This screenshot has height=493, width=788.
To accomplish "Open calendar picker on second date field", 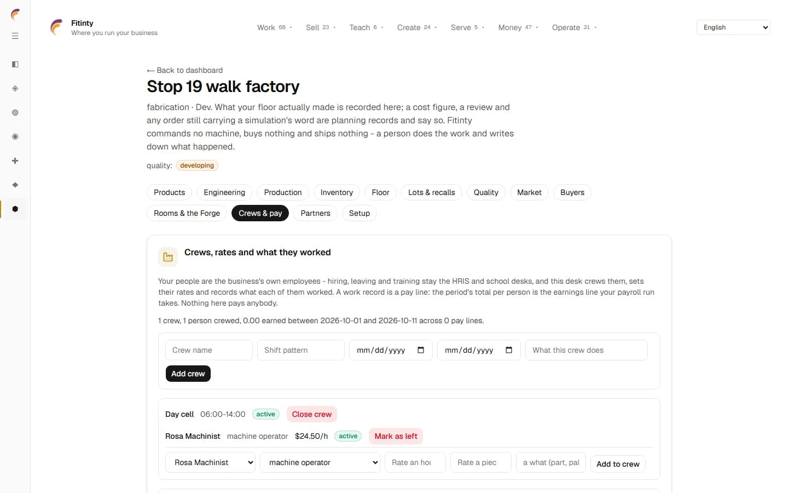I will click(x=509, y=350).
